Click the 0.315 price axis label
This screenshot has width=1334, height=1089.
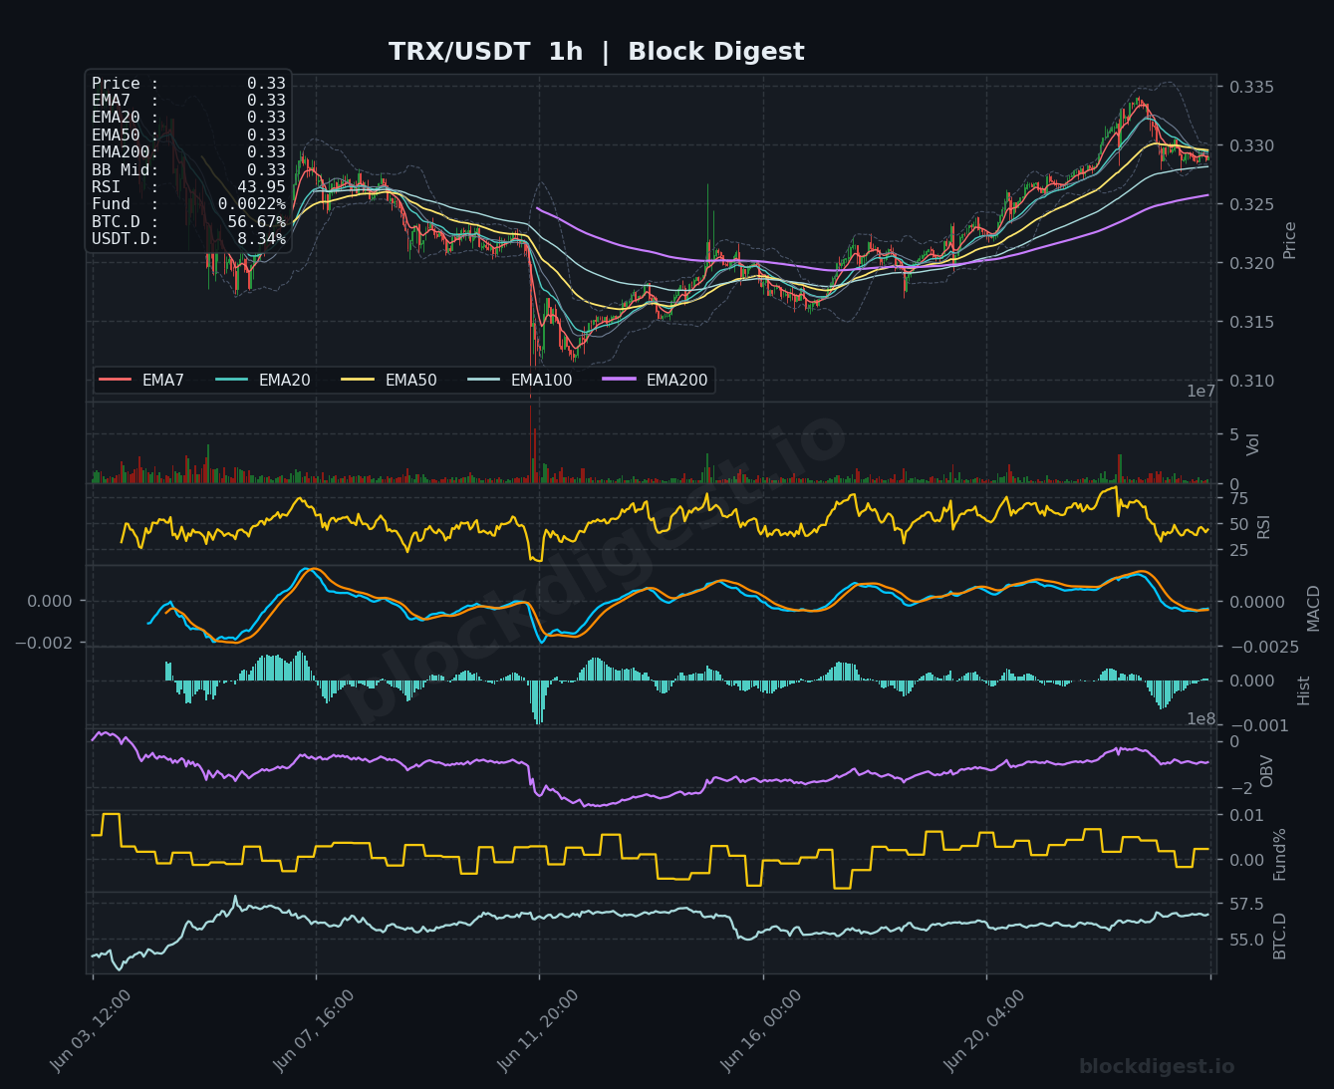[1252, 322]
